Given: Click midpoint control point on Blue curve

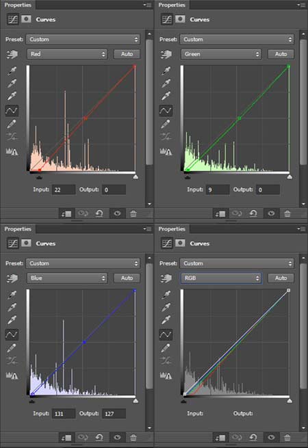Looking at the screenshot, I should [x=84, y=342].
